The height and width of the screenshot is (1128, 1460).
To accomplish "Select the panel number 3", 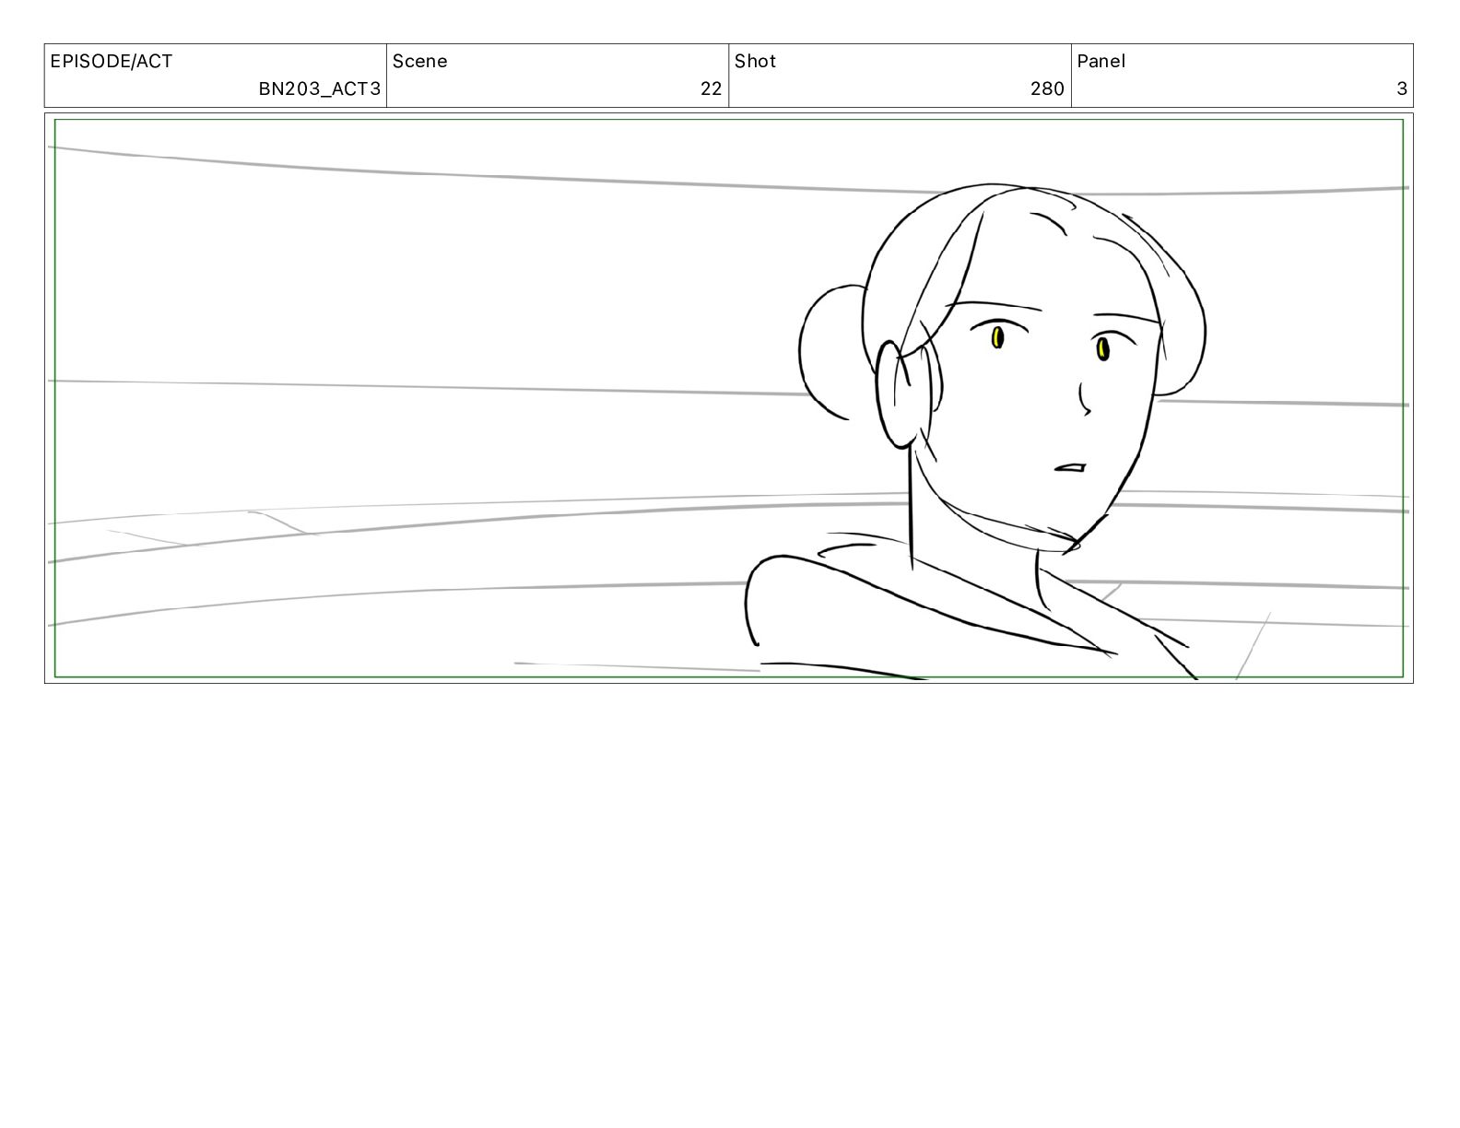I will pos(1402,88).
